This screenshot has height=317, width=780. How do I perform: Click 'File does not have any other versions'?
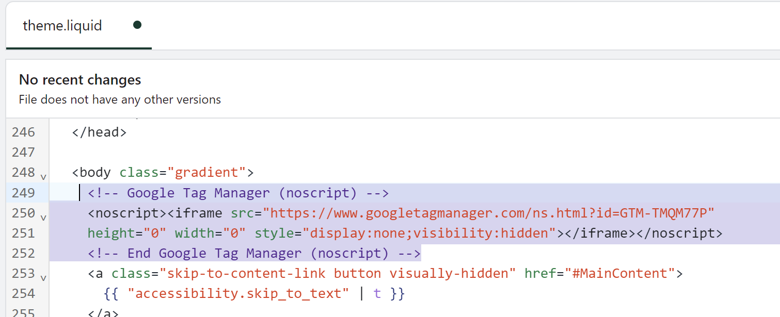tap(120, 99)
